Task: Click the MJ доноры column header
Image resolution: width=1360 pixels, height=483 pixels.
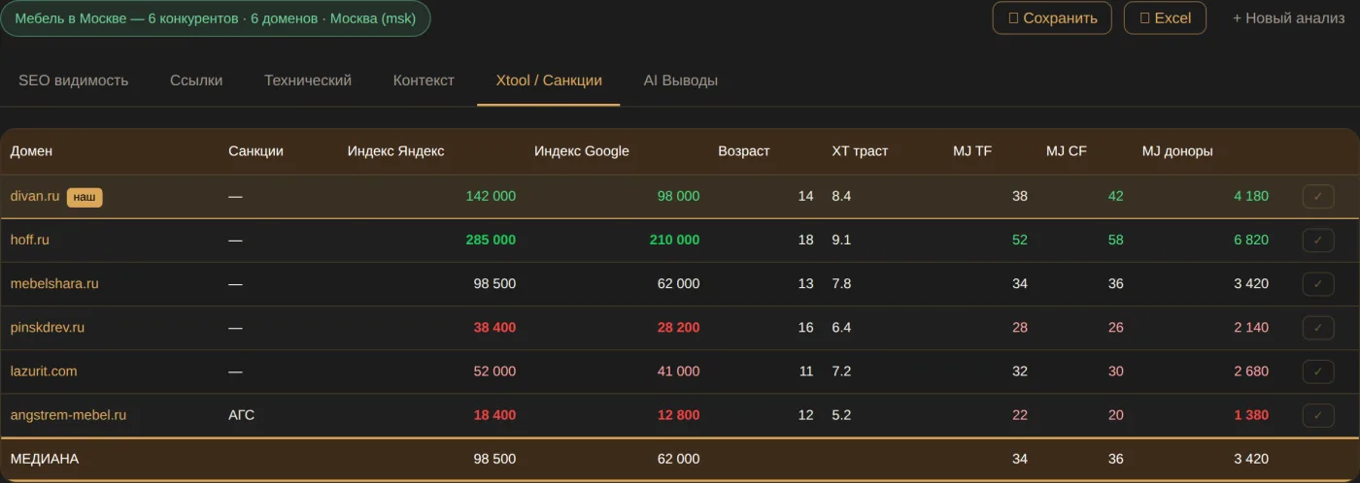Action: (x=1177, y=151)
